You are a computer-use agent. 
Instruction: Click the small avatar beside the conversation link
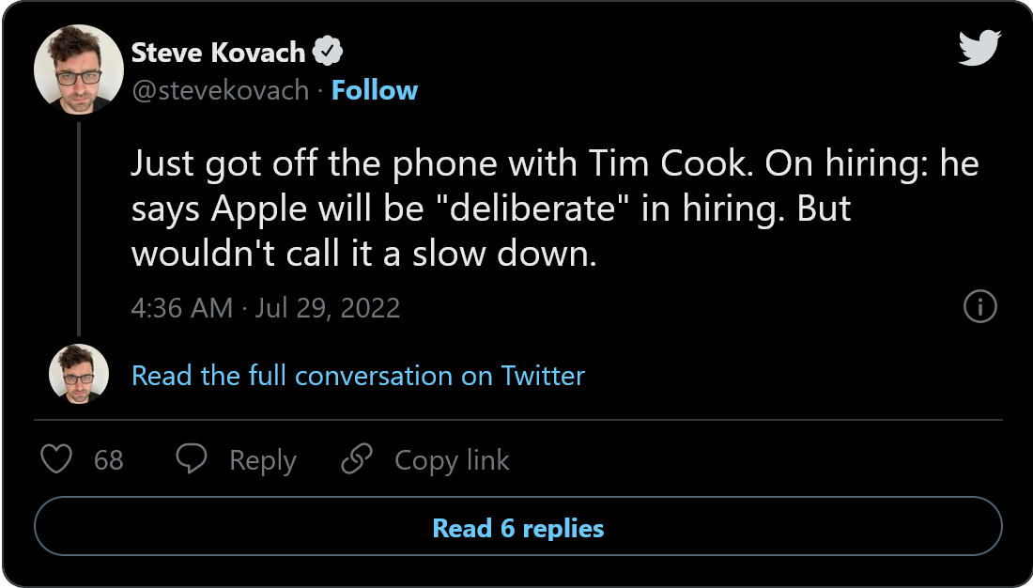(x=79, y=375)
